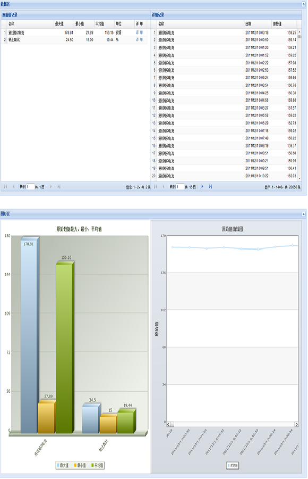
Task: Open details link for the first row
Action: coord(139,32)
